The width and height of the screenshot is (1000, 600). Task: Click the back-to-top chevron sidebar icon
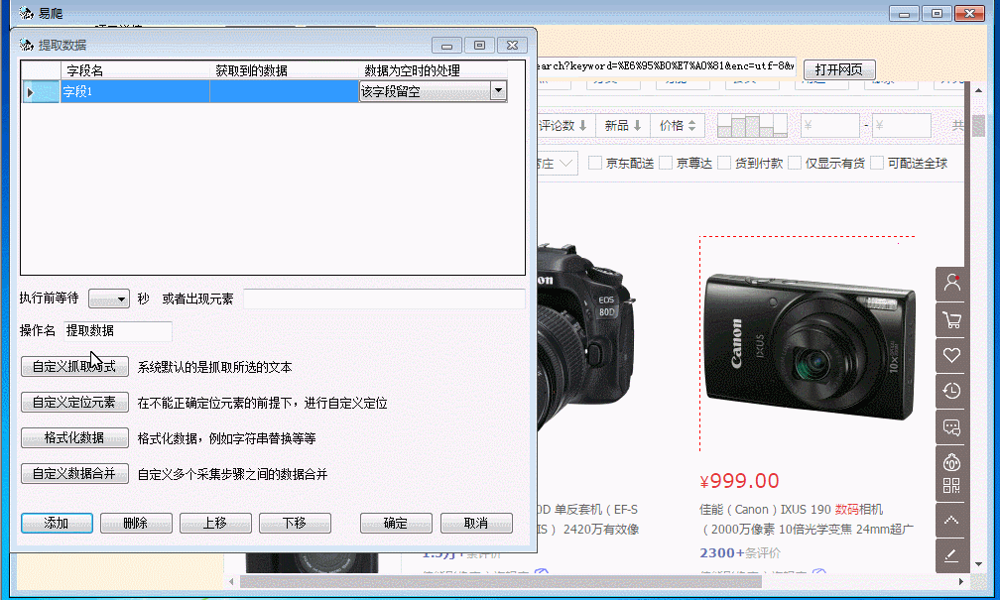[951, 520]
